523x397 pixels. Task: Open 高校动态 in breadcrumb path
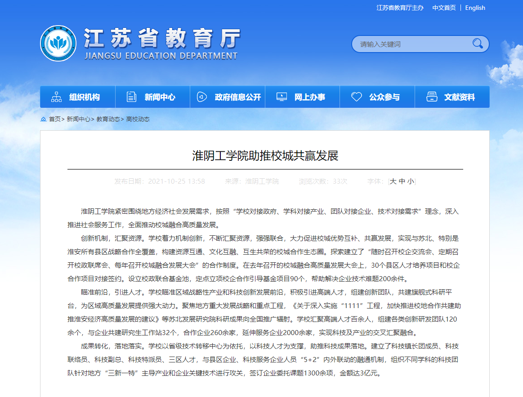138,119
